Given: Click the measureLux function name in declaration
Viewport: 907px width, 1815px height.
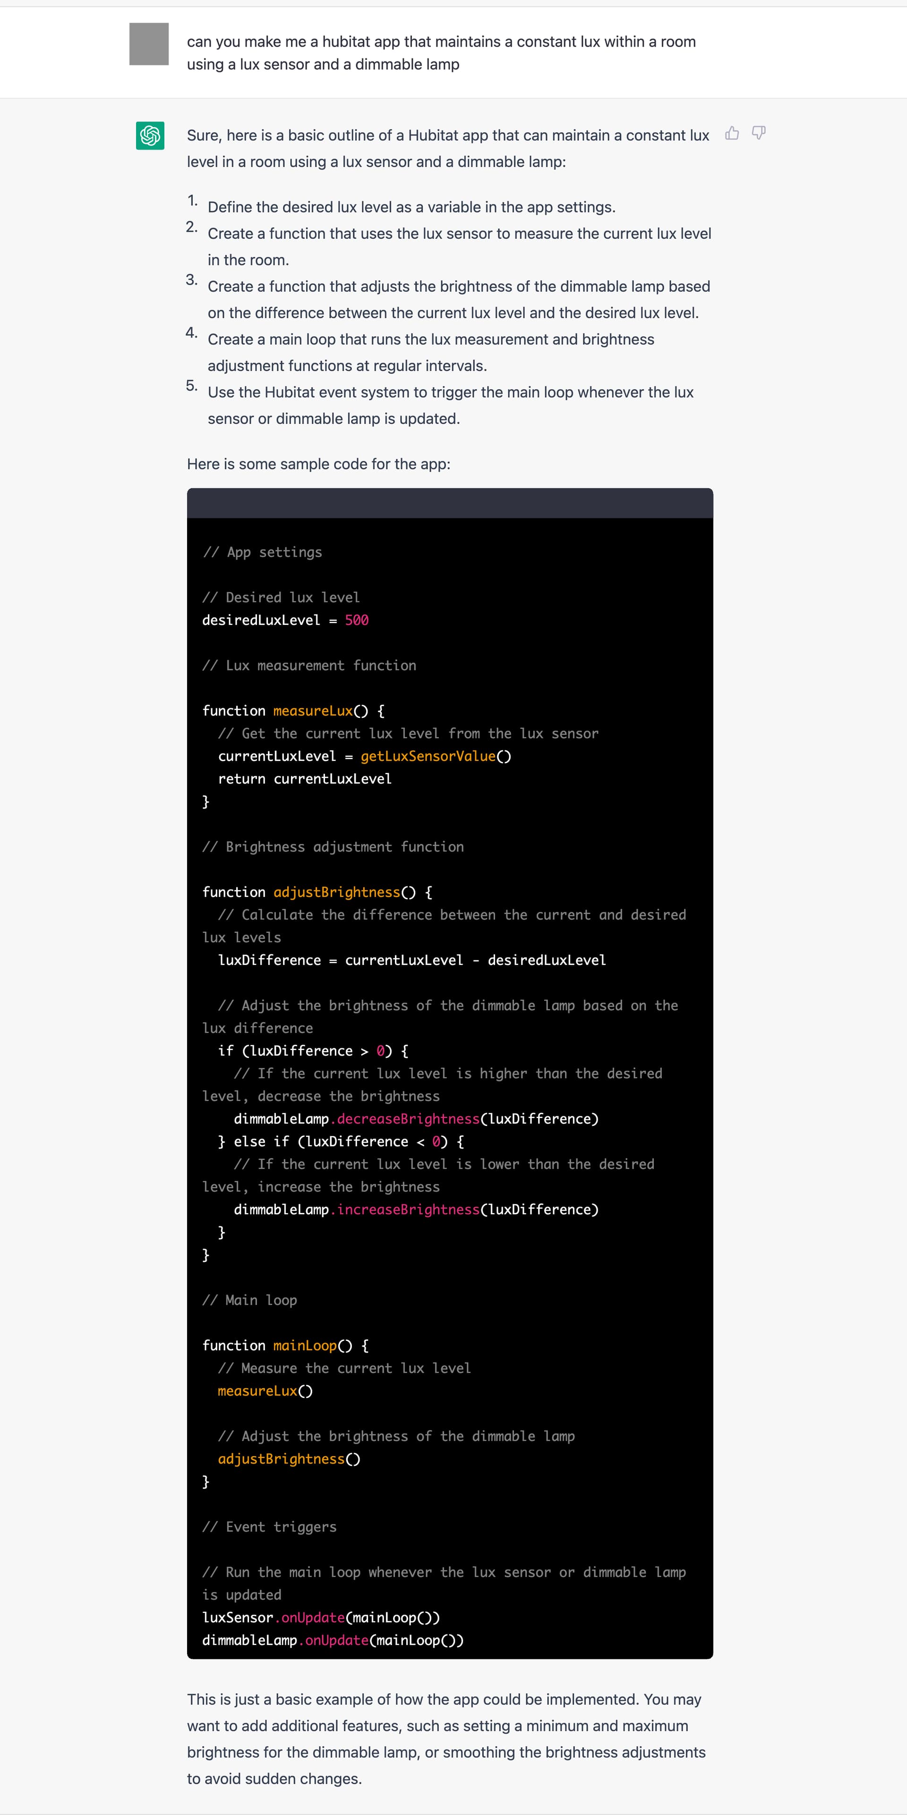Looking at the screenshot, I should (313, 711).
